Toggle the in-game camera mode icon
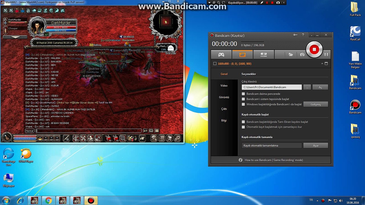The width and height of the screenshot is (365, 205). tap(142, 138)
